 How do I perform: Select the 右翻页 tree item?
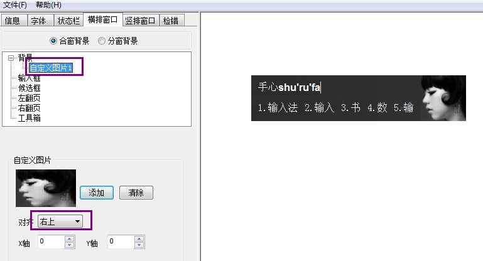(x=29, y=108)
